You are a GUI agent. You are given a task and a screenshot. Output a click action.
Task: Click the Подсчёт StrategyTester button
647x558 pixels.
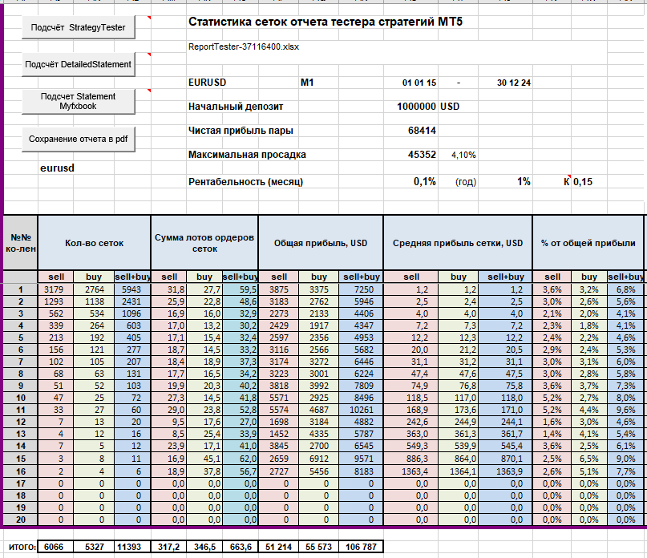(x=79, y=27)
